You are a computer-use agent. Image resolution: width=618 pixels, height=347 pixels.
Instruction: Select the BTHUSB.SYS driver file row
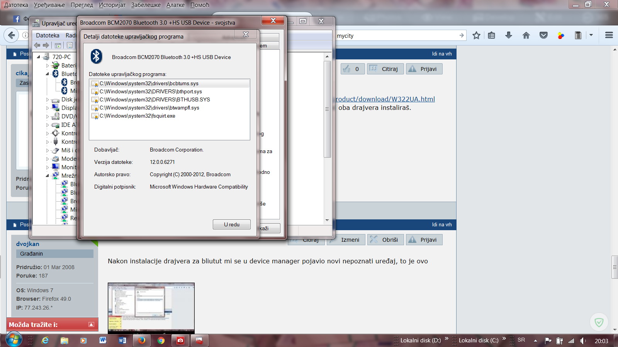170,99
